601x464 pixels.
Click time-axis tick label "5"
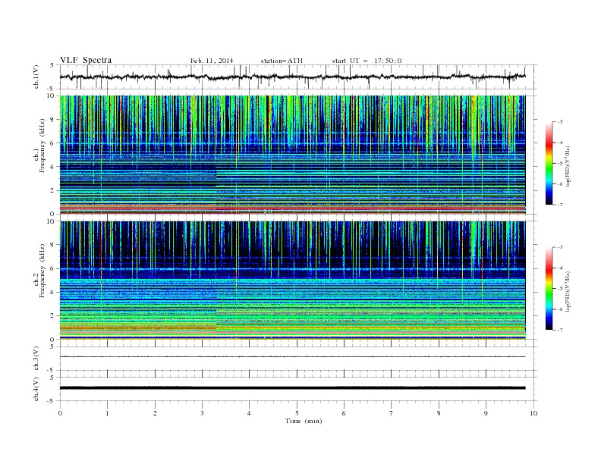(297, 413)
